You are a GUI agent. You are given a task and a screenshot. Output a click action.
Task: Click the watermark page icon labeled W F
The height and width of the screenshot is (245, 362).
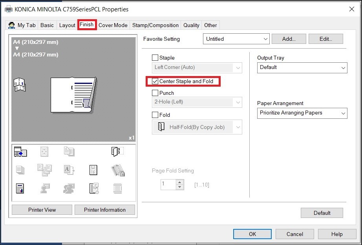[x=93, y=170]
